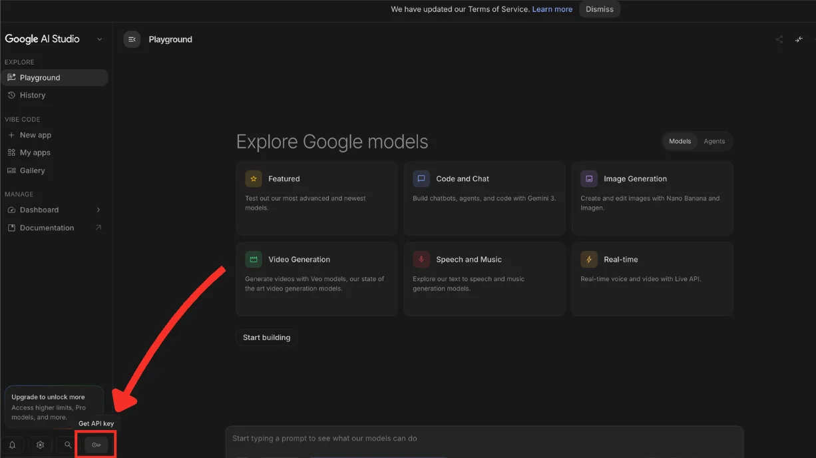Click the Real-time lightning icon
Image resolution: width=816 pixels, height=458 pixels.
click(x=589, y=260)
